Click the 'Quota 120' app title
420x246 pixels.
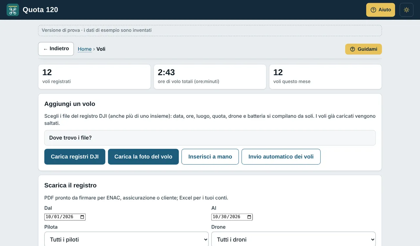[x=40, y=10]
